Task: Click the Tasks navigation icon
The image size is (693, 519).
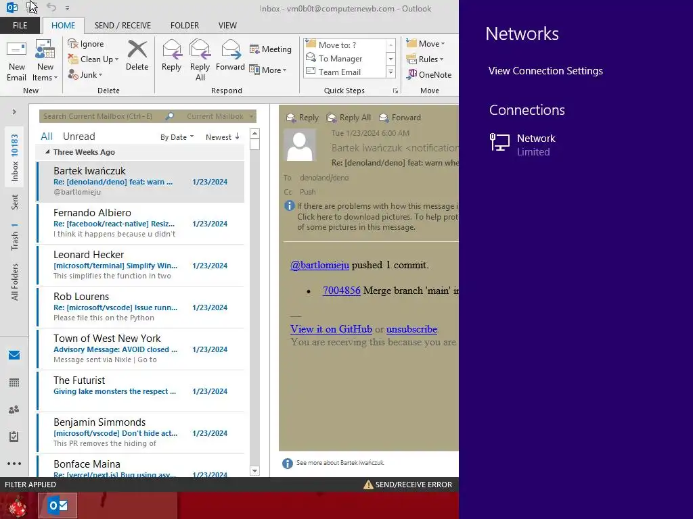Action: 14,437
